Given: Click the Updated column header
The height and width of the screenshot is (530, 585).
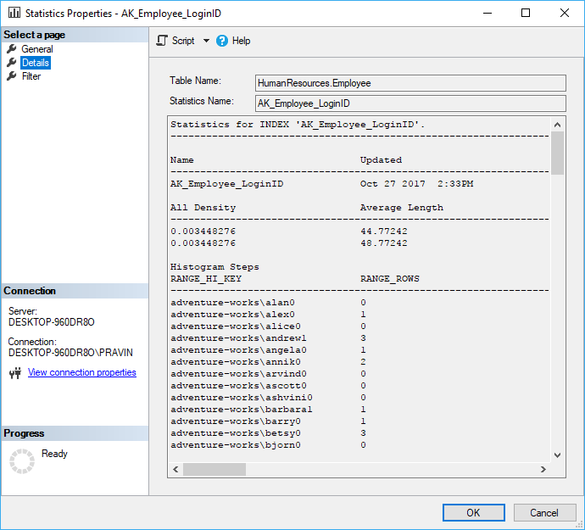Looking at the screenshot, I should point(381,160).
